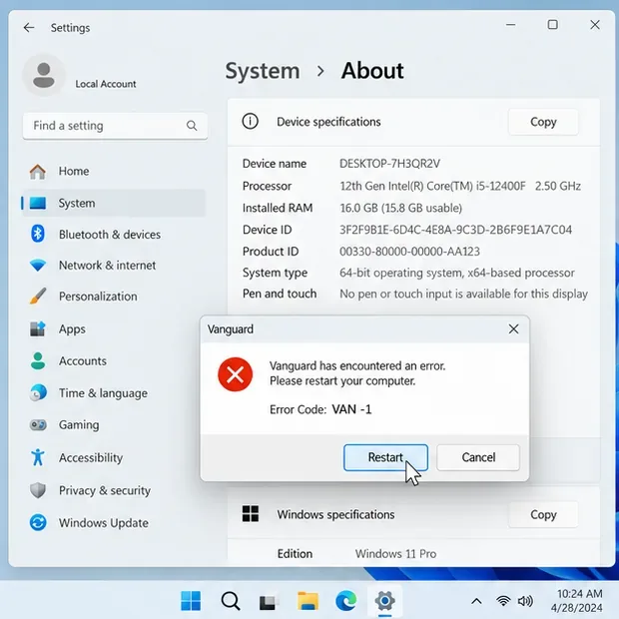
Task: Click Cancel in the Vanguard error dialog
Action: pos(478,457)
